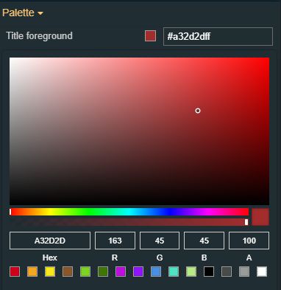Select the red preset swatch

[x=15, y=272]
